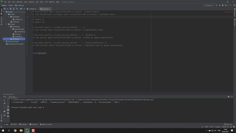
Task: Select Scratches and Consoles node
Action: (15, 44)
